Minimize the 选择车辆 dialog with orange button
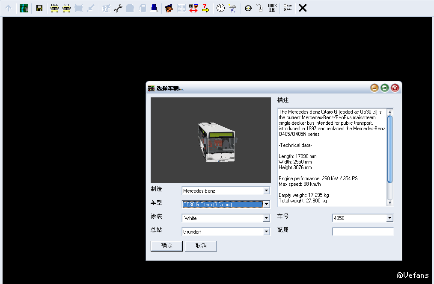The width and height of the screenshot is (434, 284). tap(374, 88)
